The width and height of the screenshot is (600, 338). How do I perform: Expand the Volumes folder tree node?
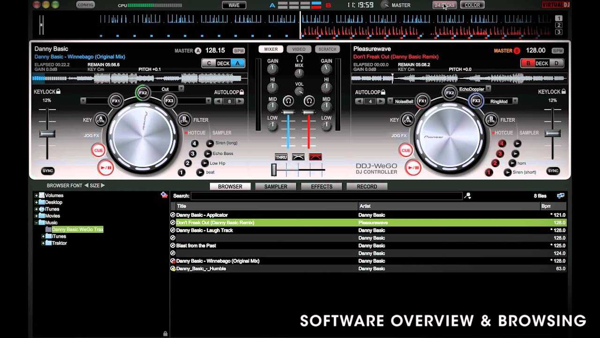click(36, 195)
